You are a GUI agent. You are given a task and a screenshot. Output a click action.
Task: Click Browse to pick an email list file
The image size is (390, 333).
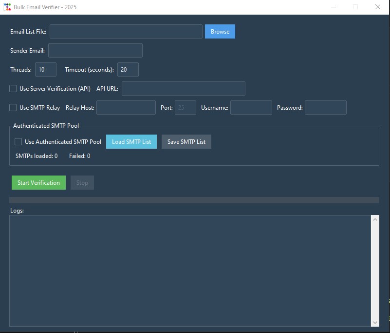pos(220,31)
